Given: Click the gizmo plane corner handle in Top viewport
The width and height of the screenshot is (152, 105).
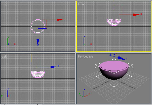Looking at the screenshot, I should click(47, 28).
